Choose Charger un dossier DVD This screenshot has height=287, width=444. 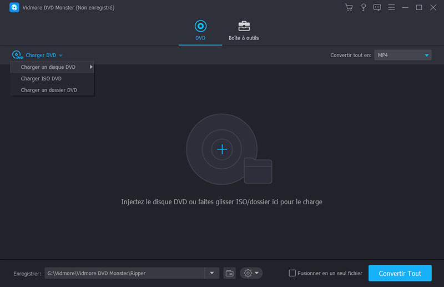[52, 90]
